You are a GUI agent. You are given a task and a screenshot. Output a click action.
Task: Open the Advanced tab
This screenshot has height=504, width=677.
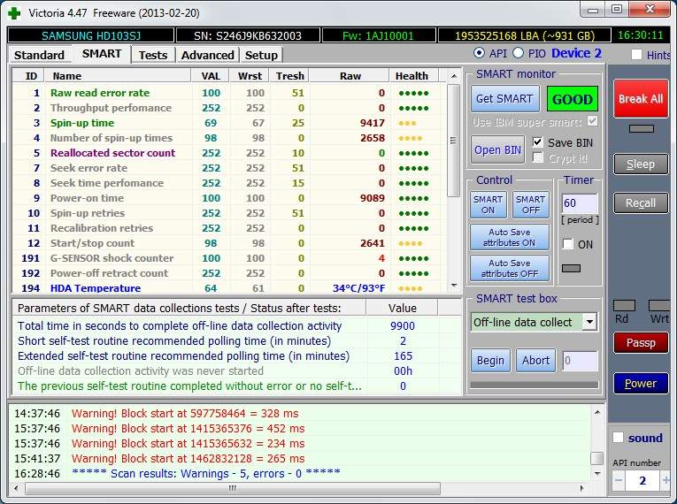207,55
